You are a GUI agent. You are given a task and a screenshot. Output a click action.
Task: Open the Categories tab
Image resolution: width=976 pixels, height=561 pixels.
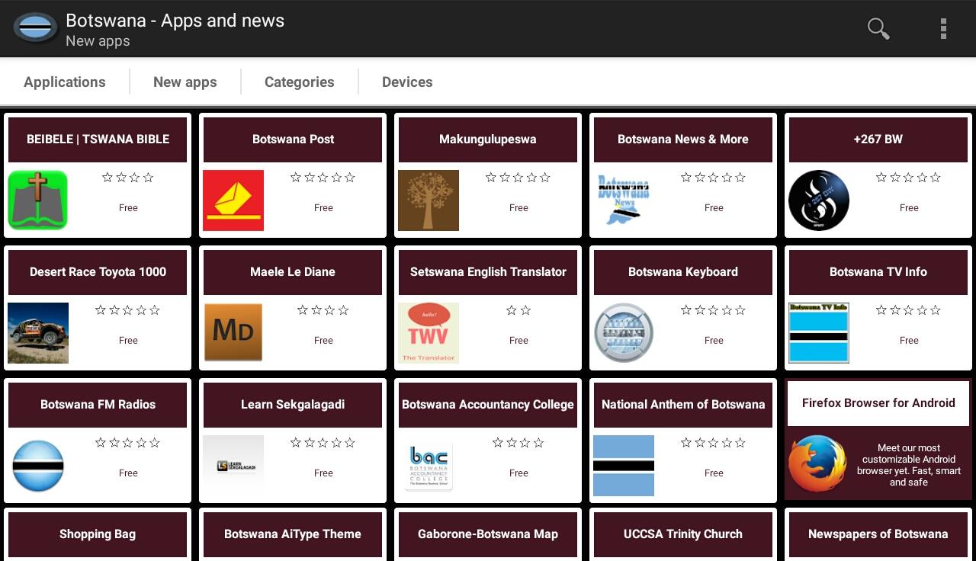click(300, 82)
